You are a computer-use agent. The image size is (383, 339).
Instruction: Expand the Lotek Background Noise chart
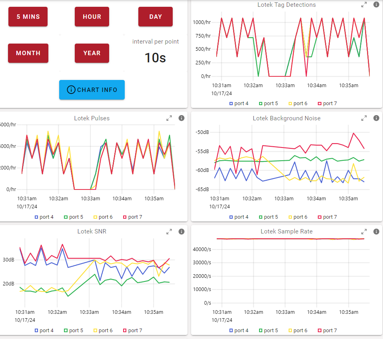(364, 118)
